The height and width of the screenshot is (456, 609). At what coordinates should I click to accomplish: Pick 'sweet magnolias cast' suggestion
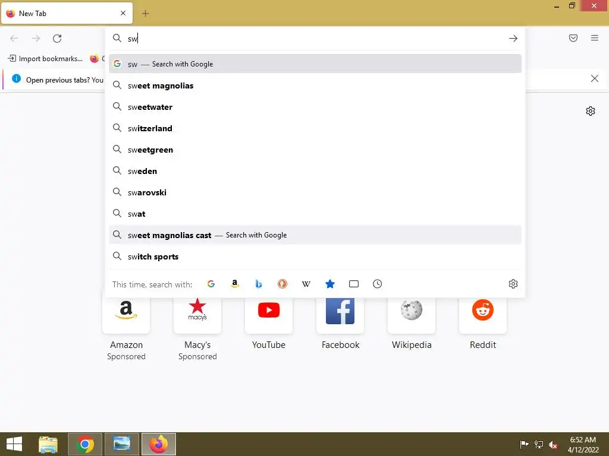coord(315,235)
